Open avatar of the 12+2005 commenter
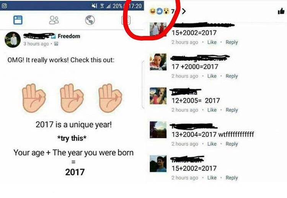 [x=158, y=96]
